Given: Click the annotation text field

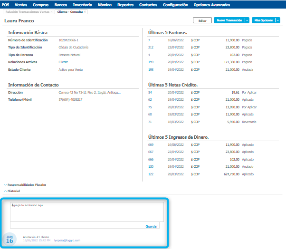Looking at the screenshot, I should coord(87,212).
